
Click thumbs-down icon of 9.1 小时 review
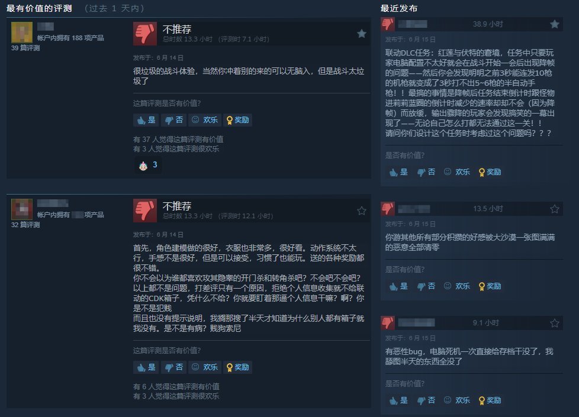tap(388, 322)
